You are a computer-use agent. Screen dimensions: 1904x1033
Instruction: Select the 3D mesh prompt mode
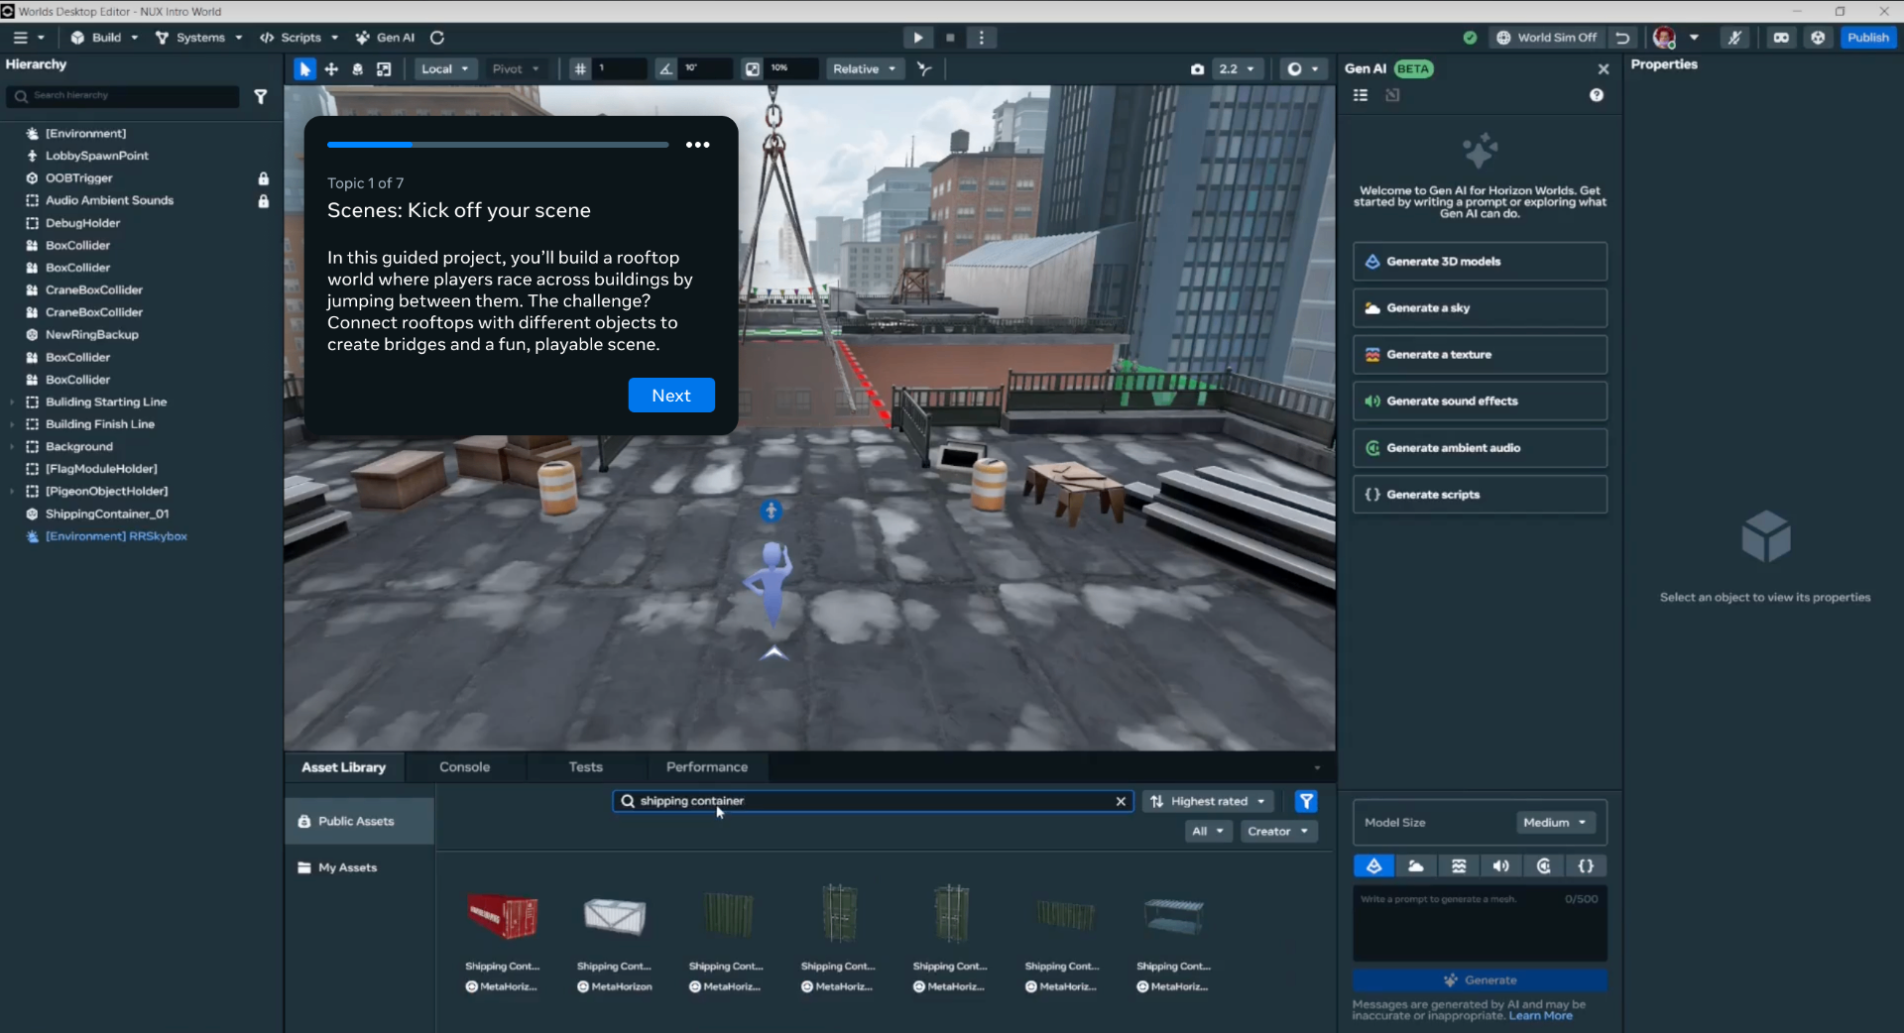(1374, 866)
